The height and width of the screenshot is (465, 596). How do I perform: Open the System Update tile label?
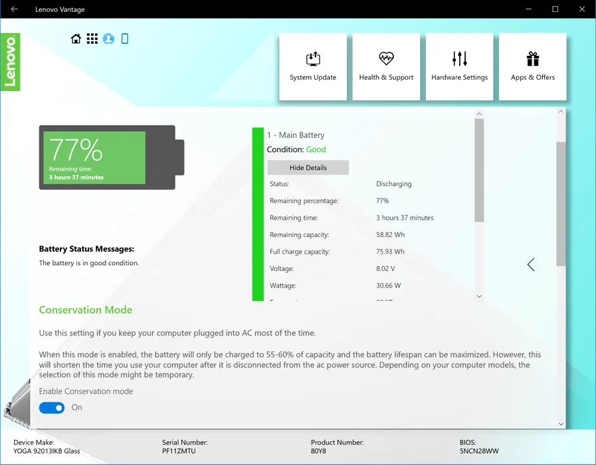point(313,78)
